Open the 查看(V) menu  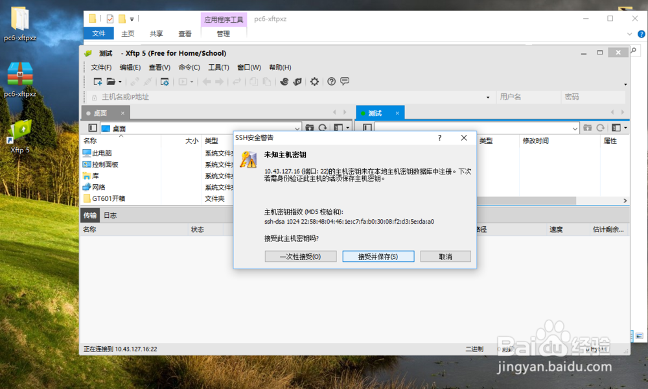[159, 67]
